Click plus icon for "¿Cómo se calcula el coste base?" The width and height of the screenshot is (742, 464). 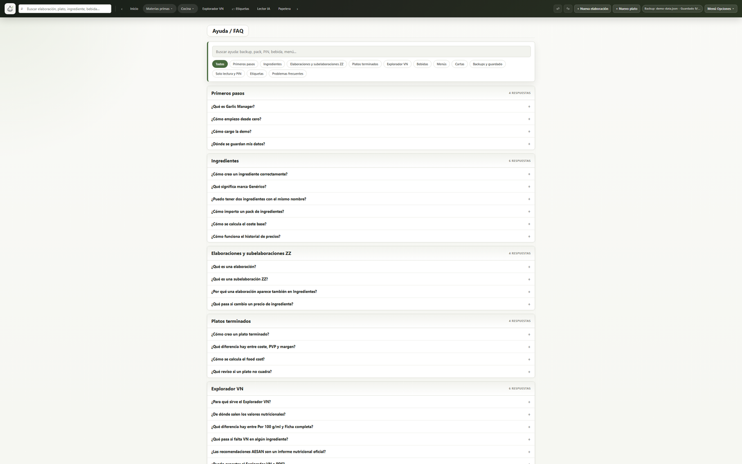pos(529,224)
